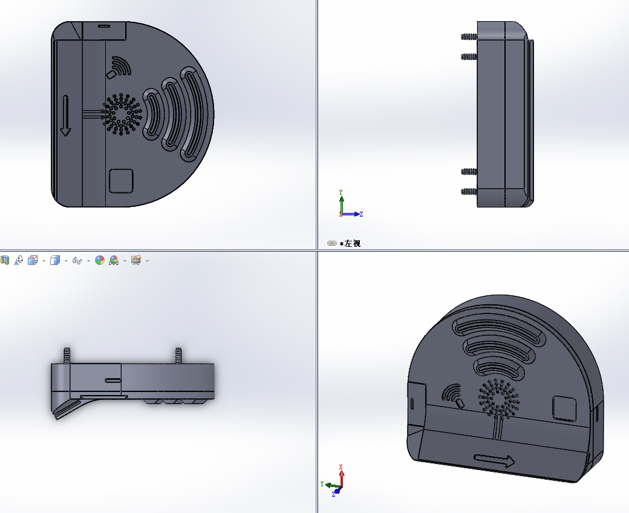Screen dimensions: 629x513
Task: Select the down arrow emboss in front view
Action: 65,116
